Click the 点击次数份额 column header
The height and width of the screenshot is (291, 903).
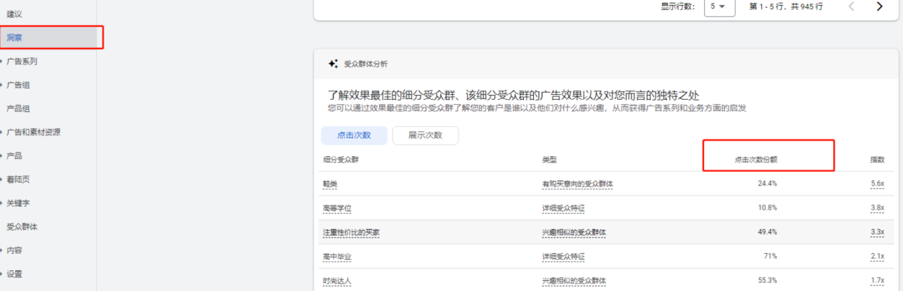pyautogui.click(x=755, y=160)
